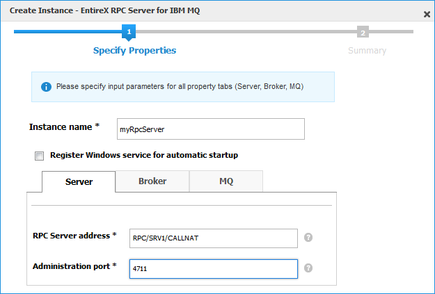The height and width of the screenshot is (294, 435).
Task: Select wizard step 1 marker
Action: [129, 33]
